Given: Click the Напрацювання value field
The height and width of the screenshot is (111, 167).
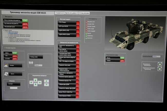Looking at the screenshot, I should pos(156,56).
